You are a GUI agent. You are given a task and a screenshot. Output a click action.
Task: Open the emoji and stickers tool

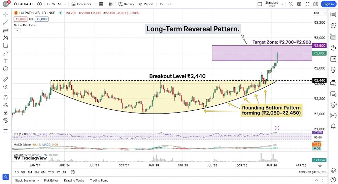pyautogui.click(x=6, y=69)
